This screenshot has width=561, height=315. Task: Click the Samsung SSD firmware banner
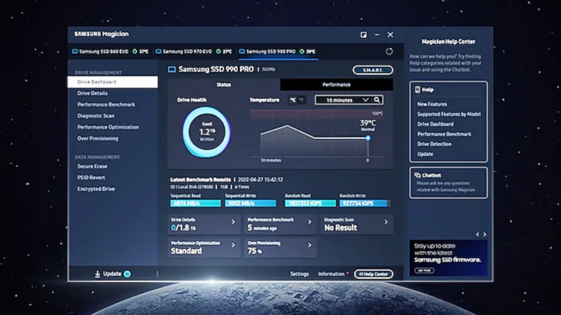448,258
